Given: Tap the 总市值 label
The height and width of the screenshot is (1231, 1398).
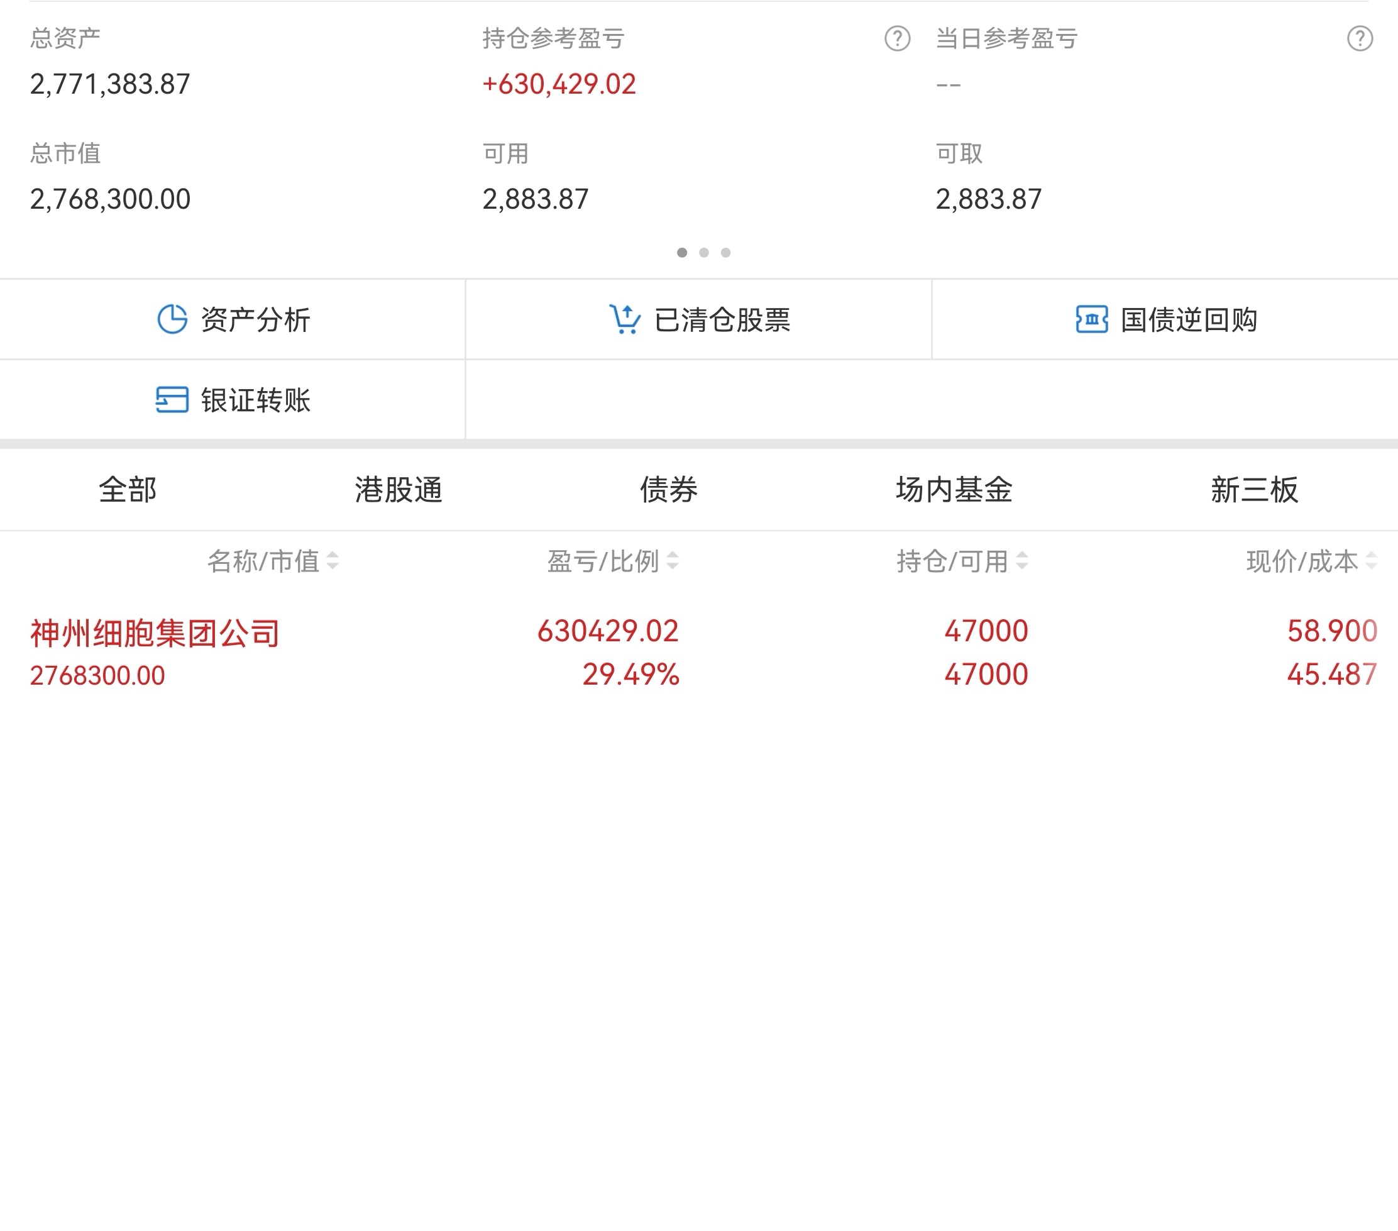Looking at the screenshot, I should (x=65, y=153).
